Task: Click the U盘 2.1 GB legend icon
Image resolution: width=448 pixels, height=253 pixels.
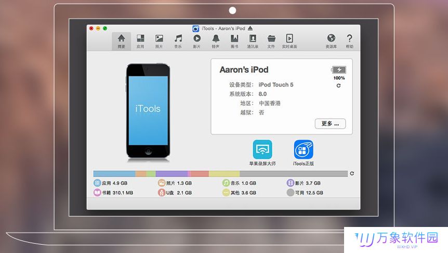Action: (x=162, y=193)
